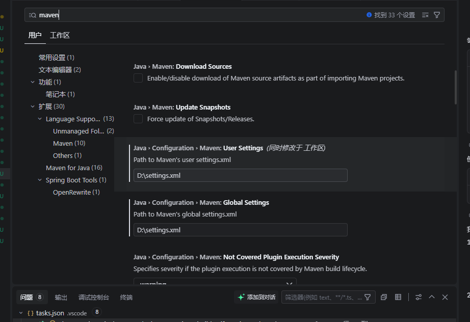
Task: Collapse the Language Support tree item
Action: point(40,119)
